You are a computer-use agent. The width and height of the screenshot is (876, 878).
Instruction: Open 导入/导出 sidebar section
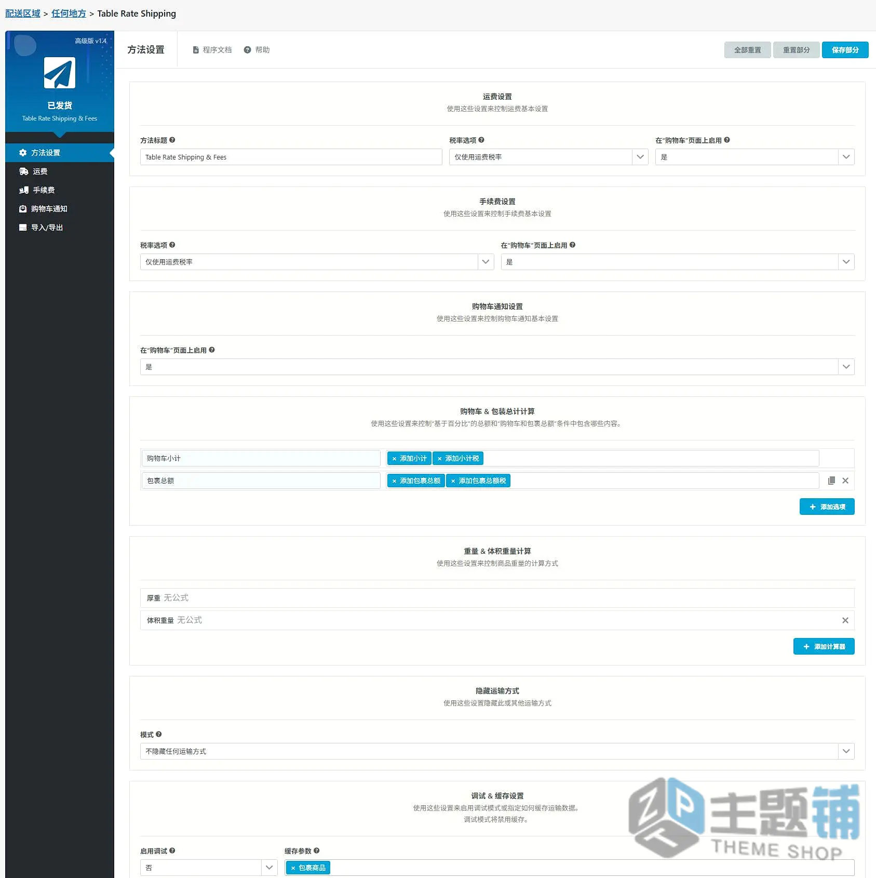(x=59, y=228)
